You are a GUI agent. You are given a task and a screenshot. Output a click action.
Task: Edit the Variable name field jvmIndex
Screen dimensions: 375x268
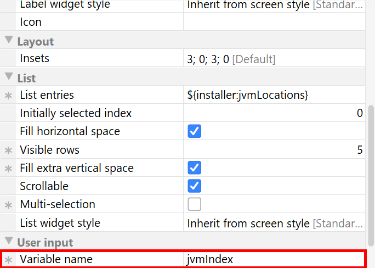point(274,259)
